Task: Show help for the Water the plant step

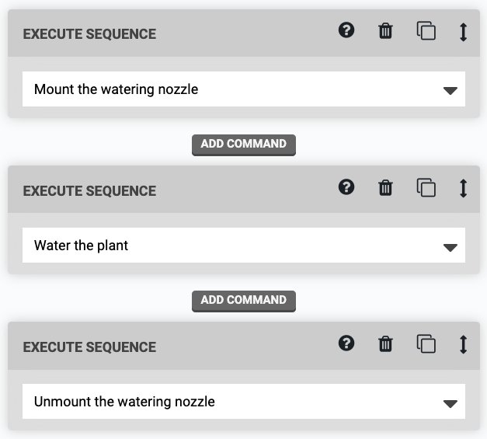Action: click(346, 187)
